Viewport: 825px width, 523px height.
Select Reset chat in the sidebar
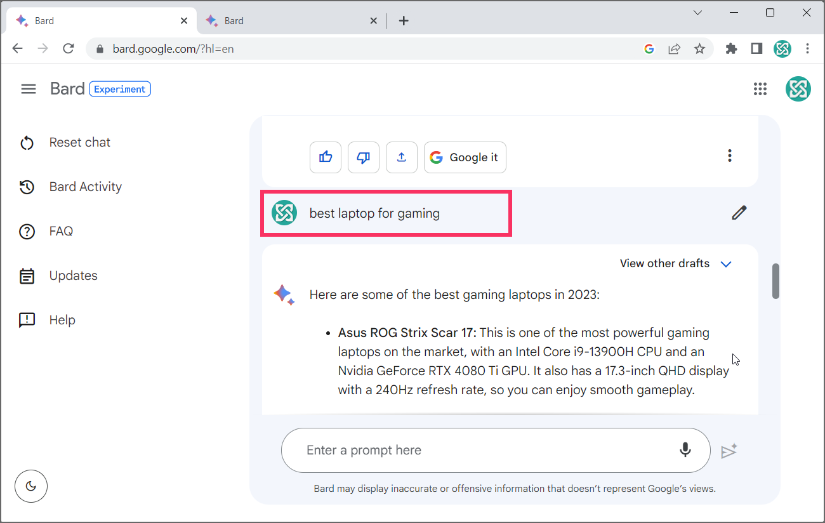65,142
